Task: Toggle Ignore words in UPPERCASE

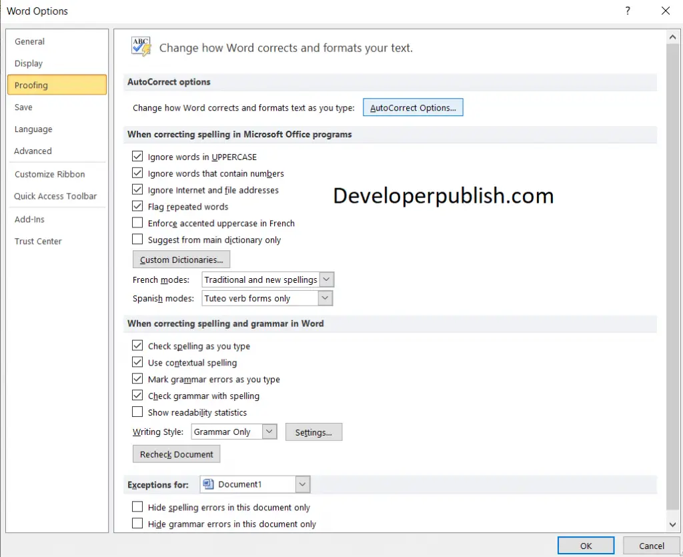Action: coord(137,156)
